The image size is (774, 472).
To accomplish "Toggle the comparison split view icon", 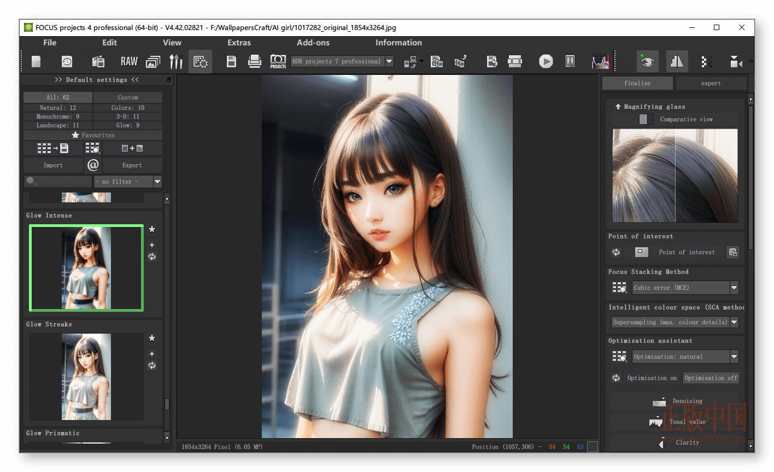I will coord(677,61).
